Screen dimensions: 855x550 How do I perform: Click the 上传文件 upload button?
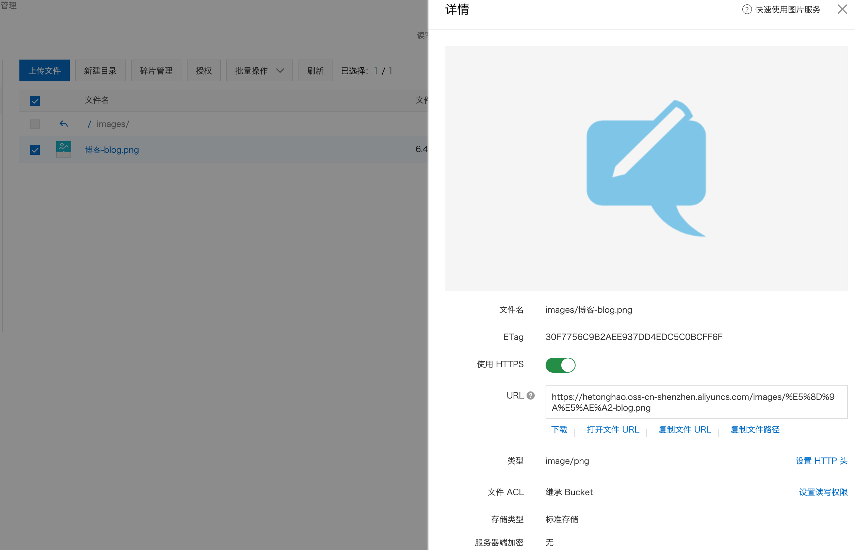[x=44, y=70]
